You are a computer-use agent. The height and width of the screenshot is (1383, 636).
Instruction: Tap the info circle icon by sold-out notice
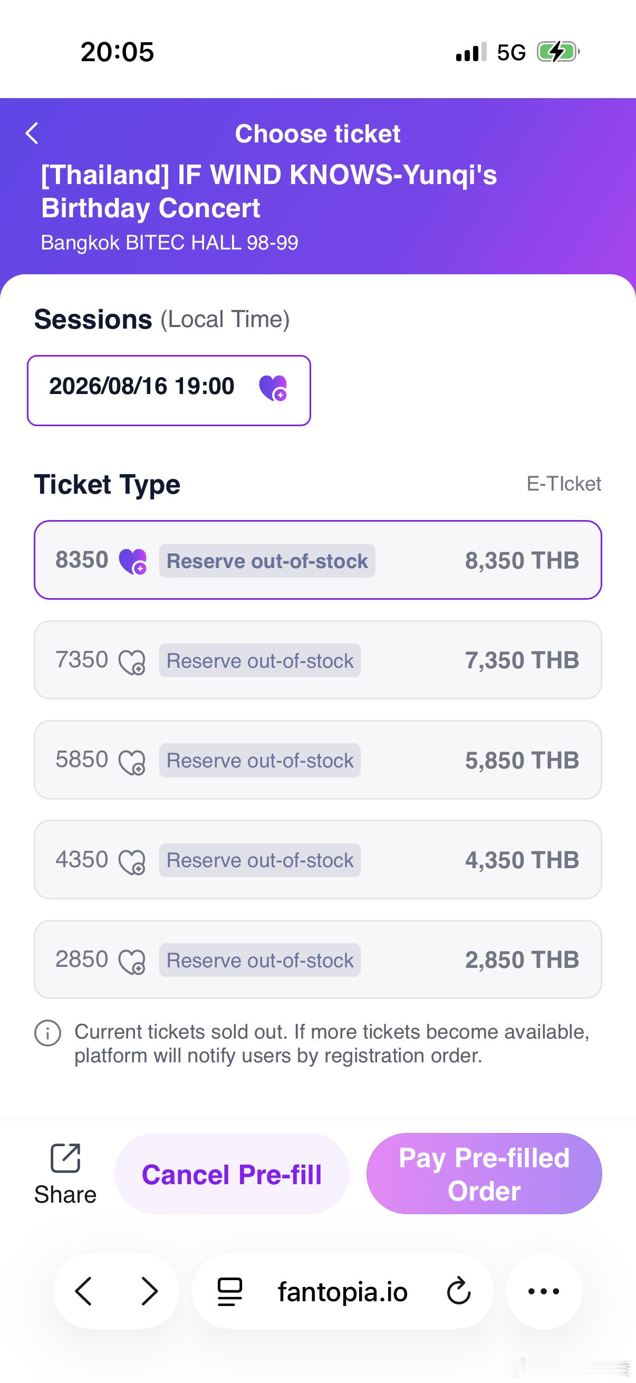(x=48, y=1033)
